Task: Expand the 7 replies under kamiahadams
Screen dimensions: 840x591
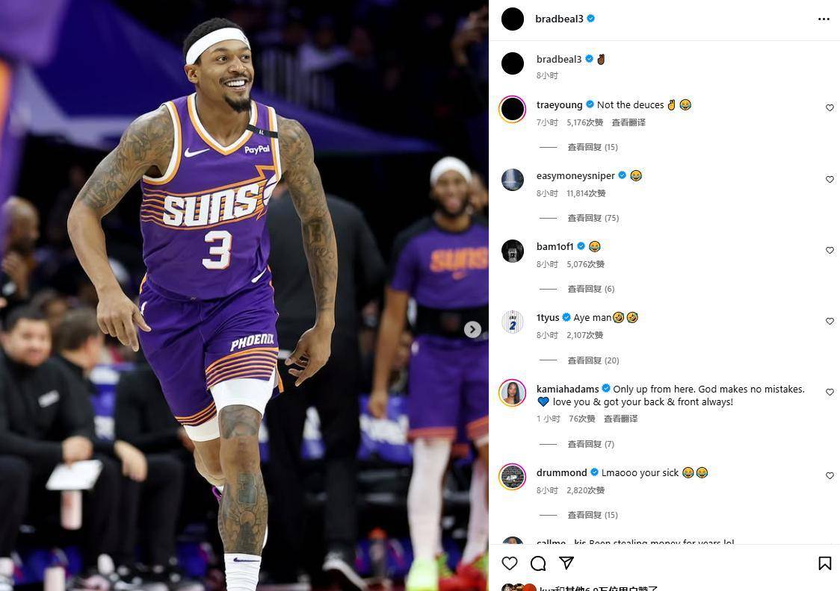Action: 591,444
